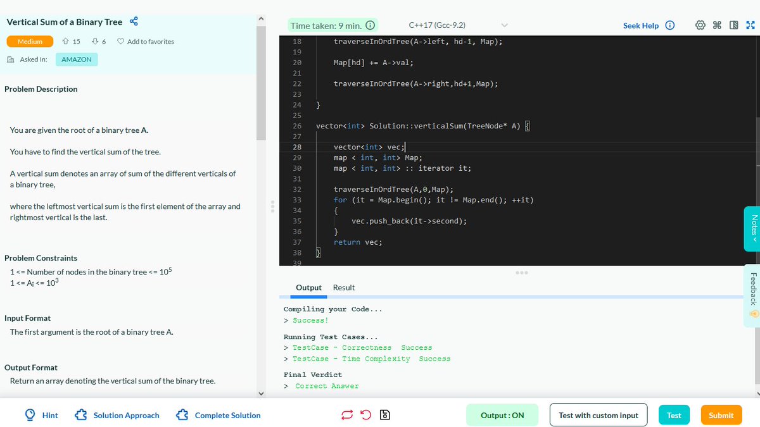The width and height of the screenshot is (760, 427).
Task: Click the sync code loop icon
Action: pos(347,416)
